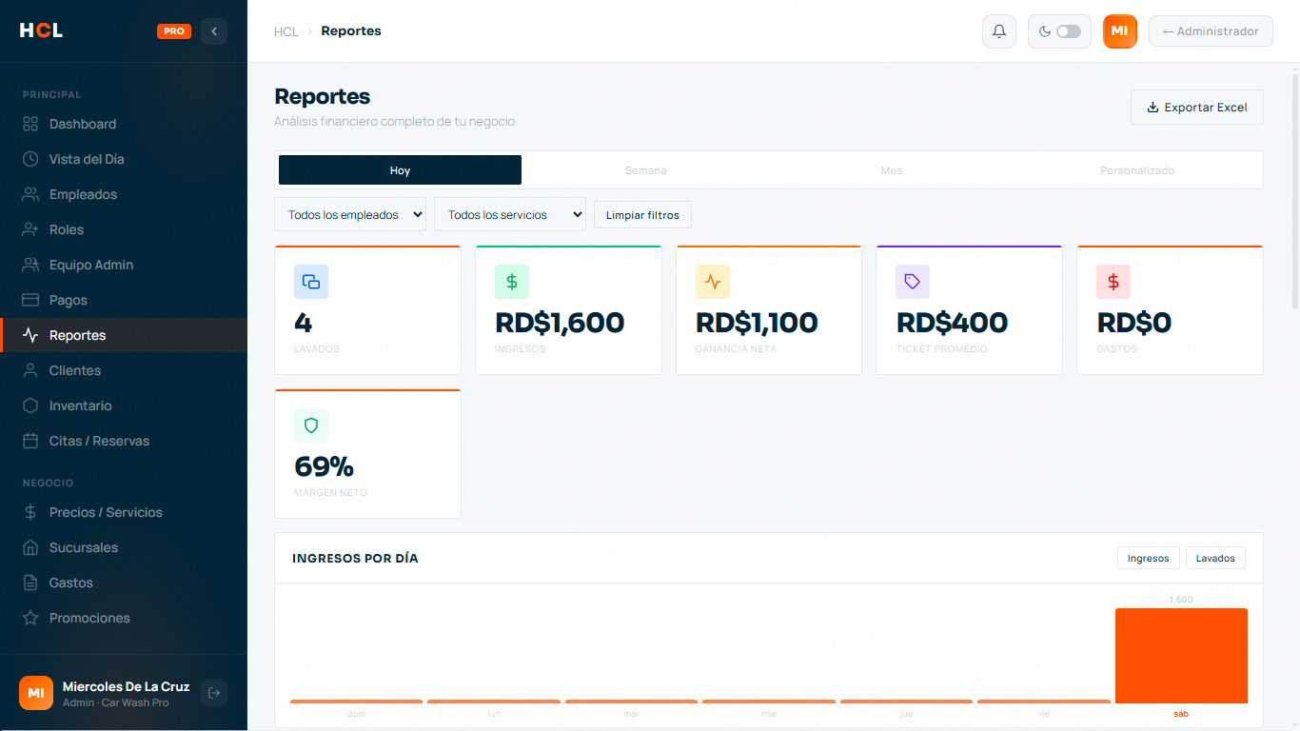1300x731 pixels.
Task: Click the MI avatar in sidebar footer
Action: 36,693
